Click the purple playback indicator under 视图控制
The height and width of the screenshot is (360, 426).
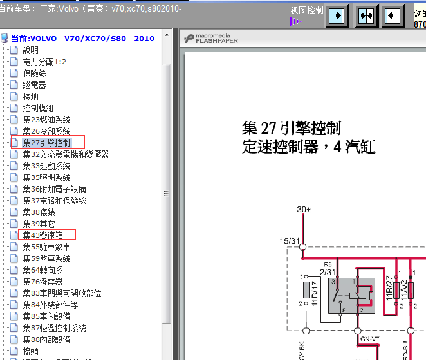296,21
